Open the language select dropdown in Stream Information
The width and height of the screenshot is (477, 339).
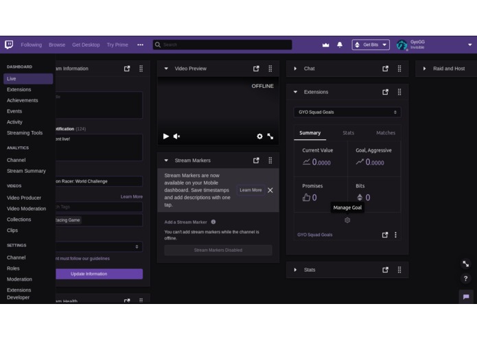(99, 246)
